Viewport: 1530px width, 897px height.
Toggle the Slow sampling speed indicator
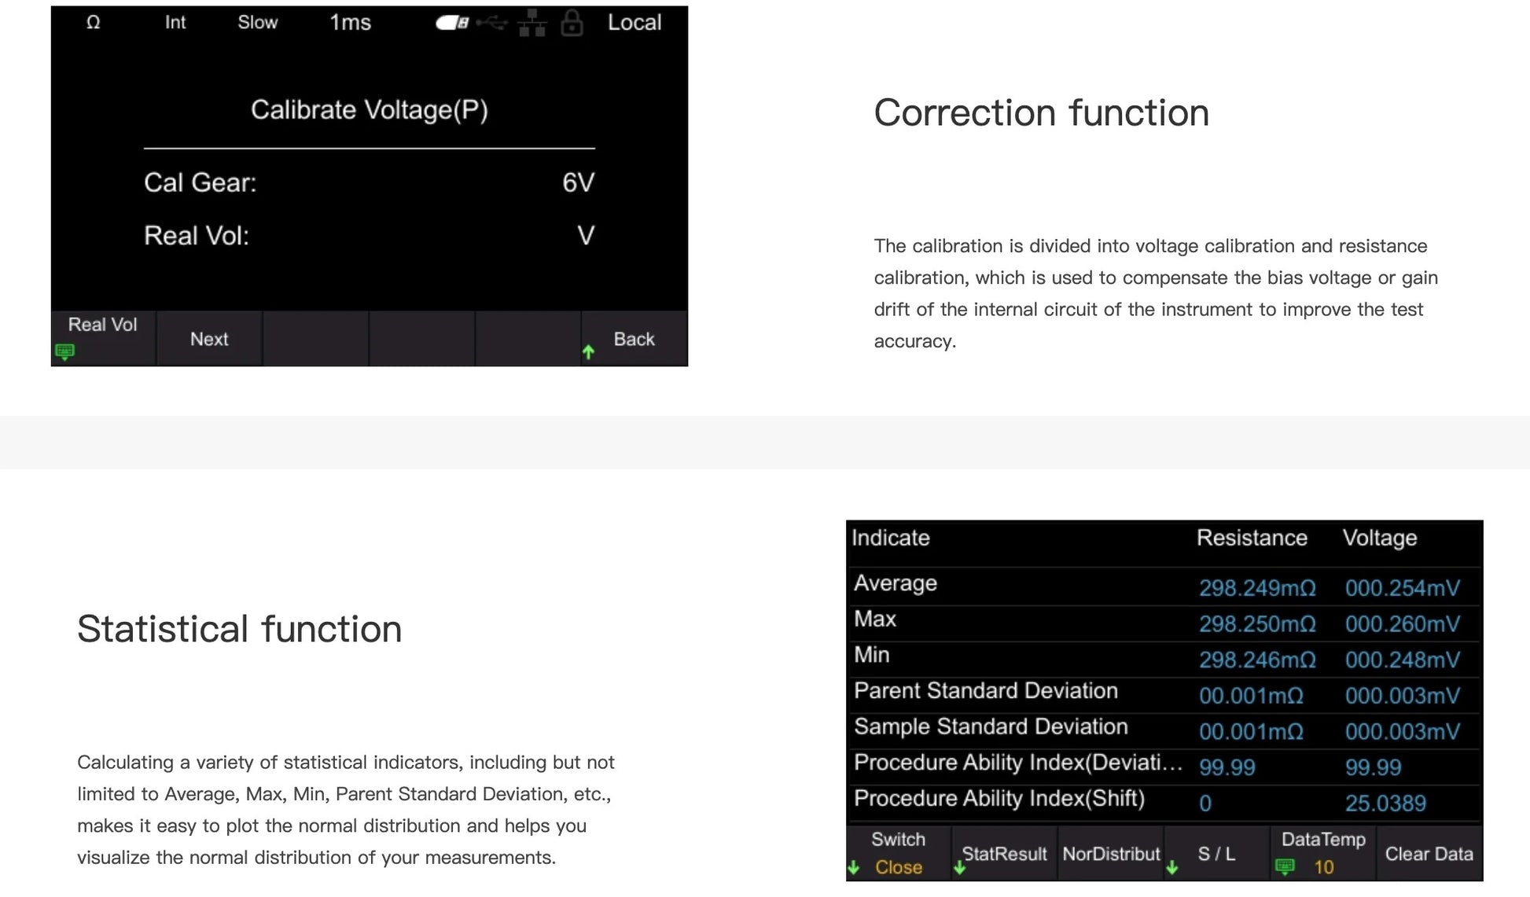258,23
